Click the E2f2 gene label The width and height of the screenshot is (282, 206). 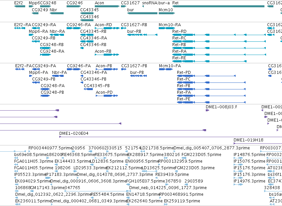[19, 3]
